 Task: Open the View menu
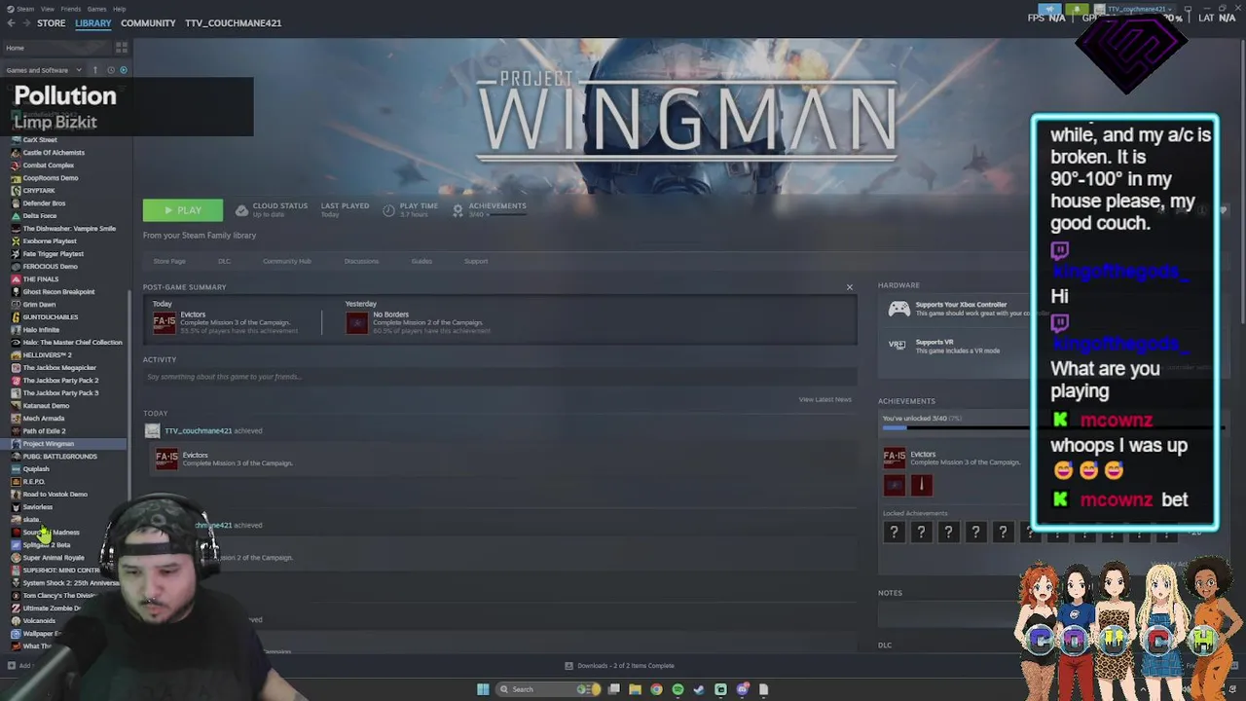pyautogui.click(x=48, y=9)
